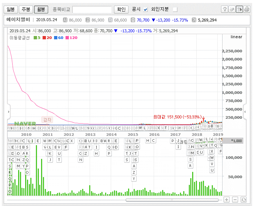
Task: Open disclosure marker I under 2017
Action: tap(178, 147)
